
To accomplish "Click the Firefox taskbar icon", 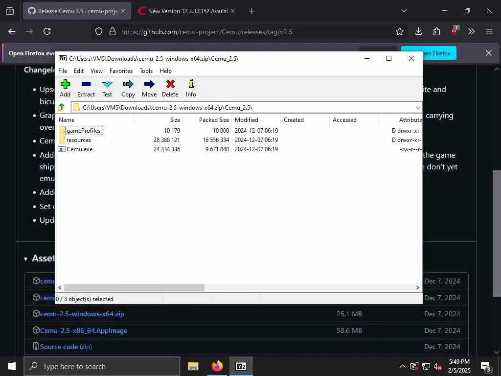I will (x=217, y=366).
